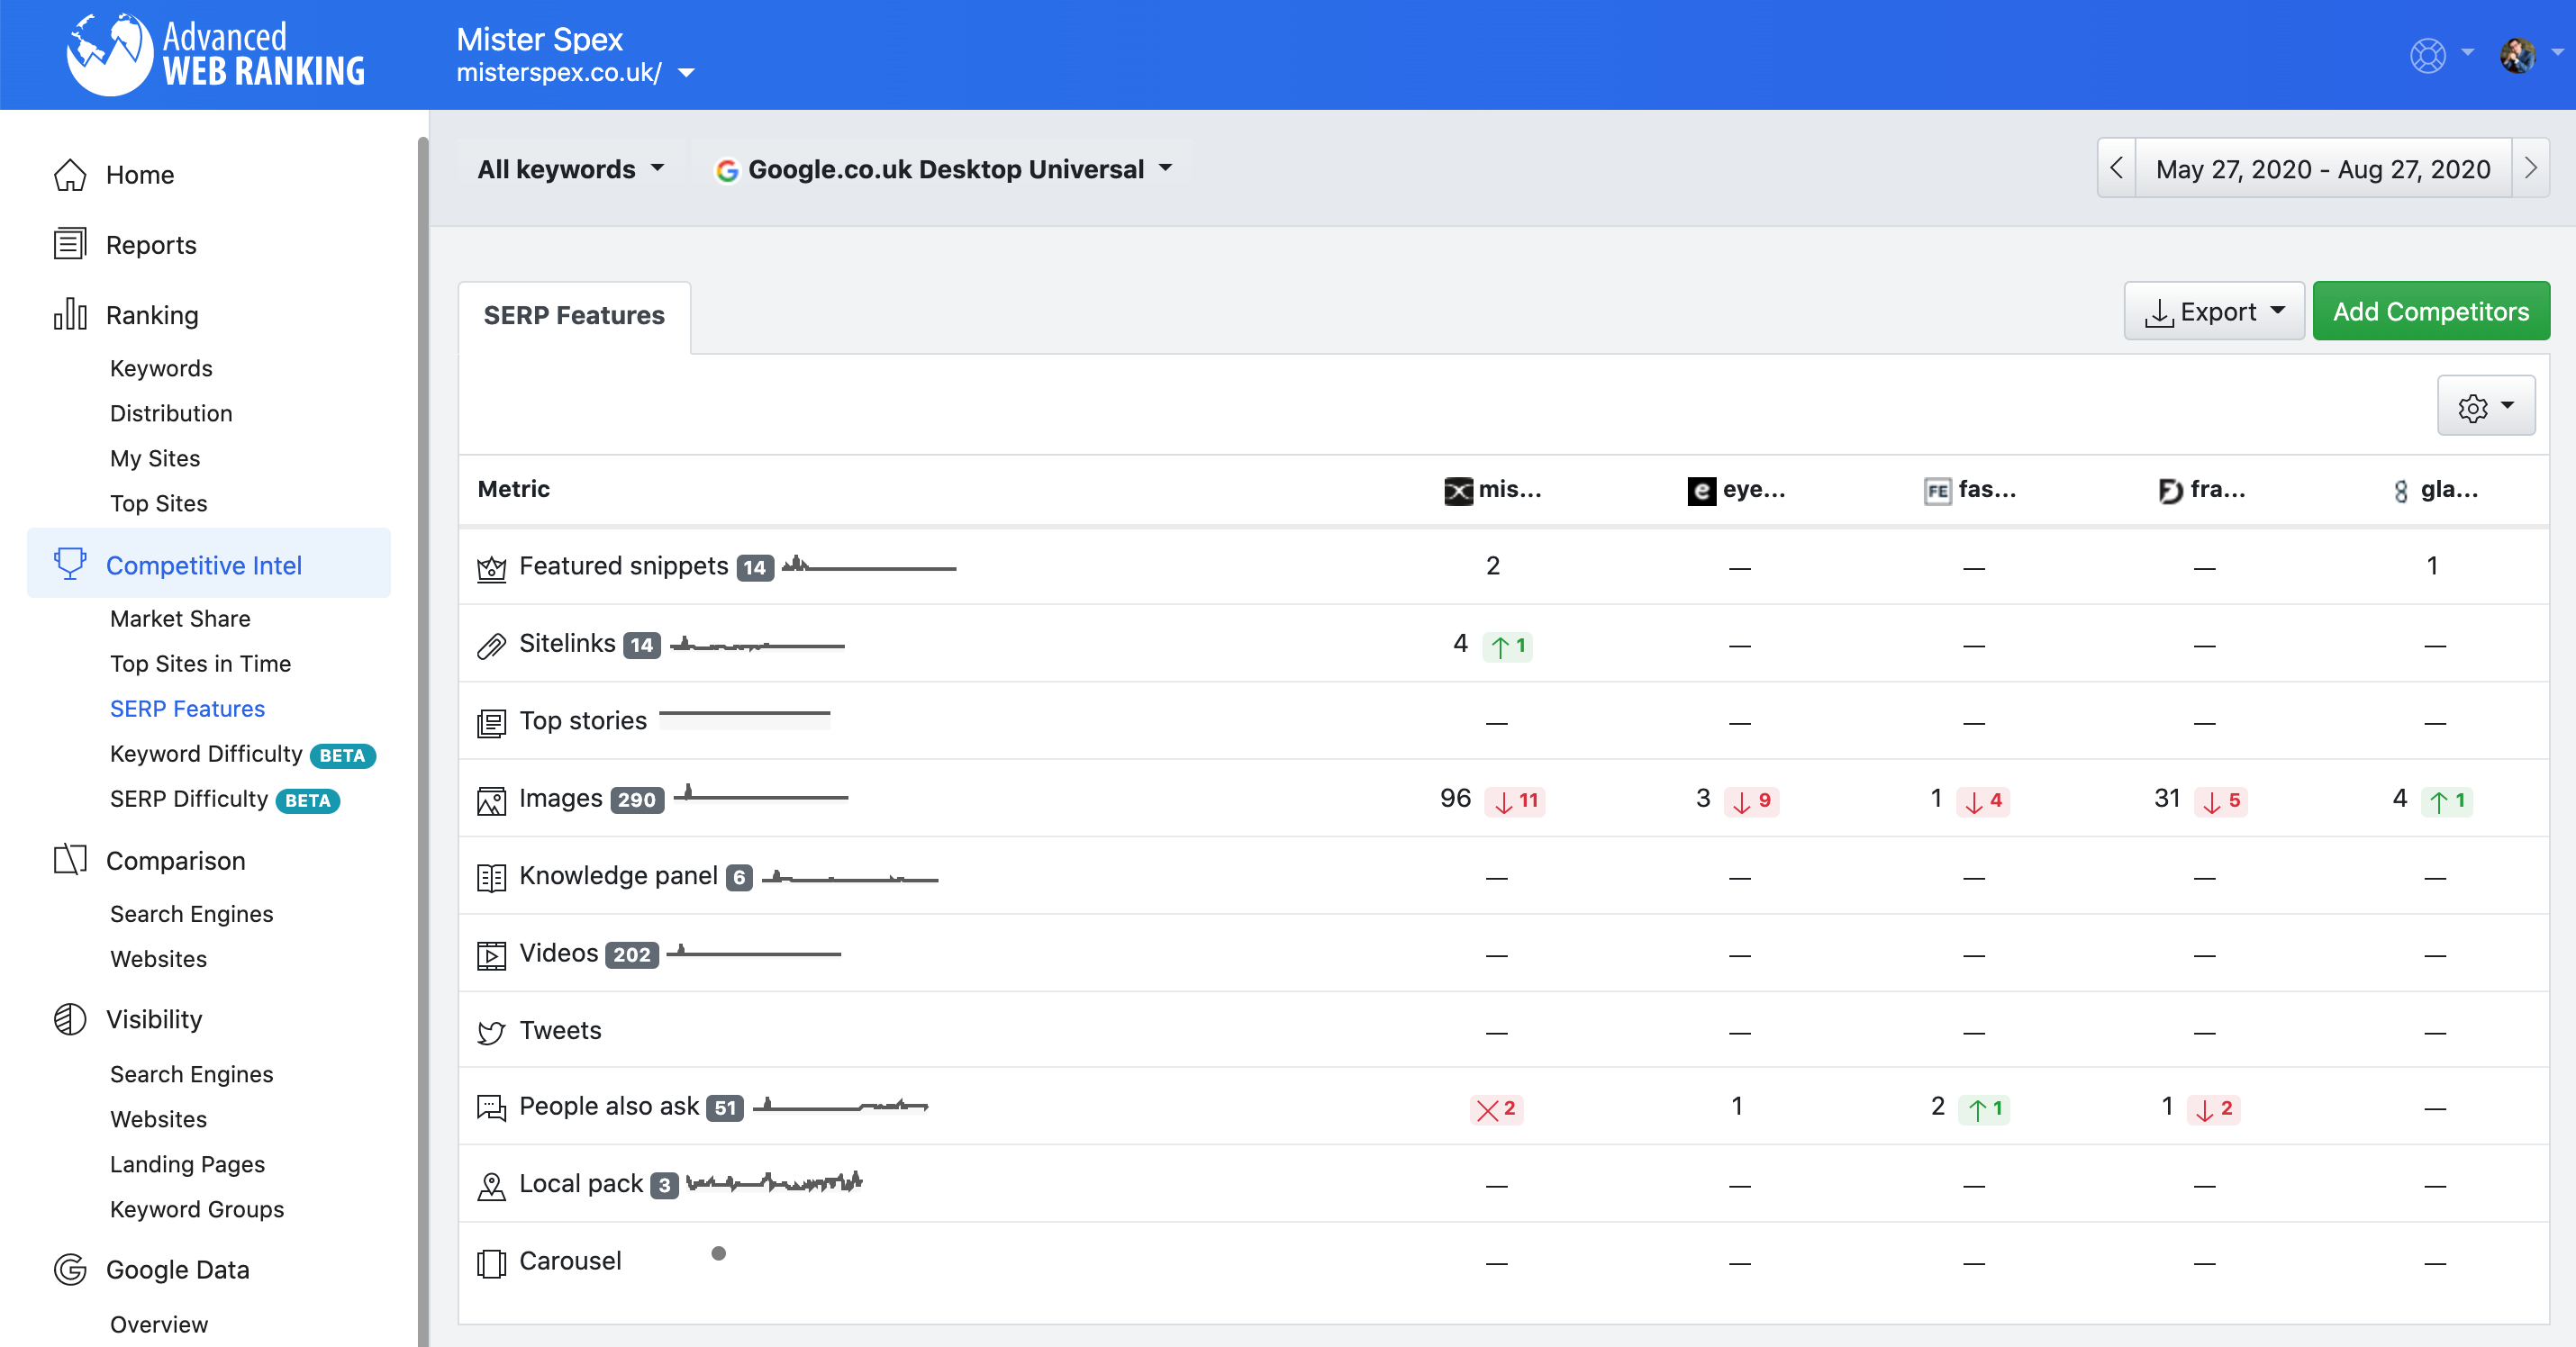Open the All keywords dropdown
Viewport: 2576px width, 1347px height.
pos(571,169)
